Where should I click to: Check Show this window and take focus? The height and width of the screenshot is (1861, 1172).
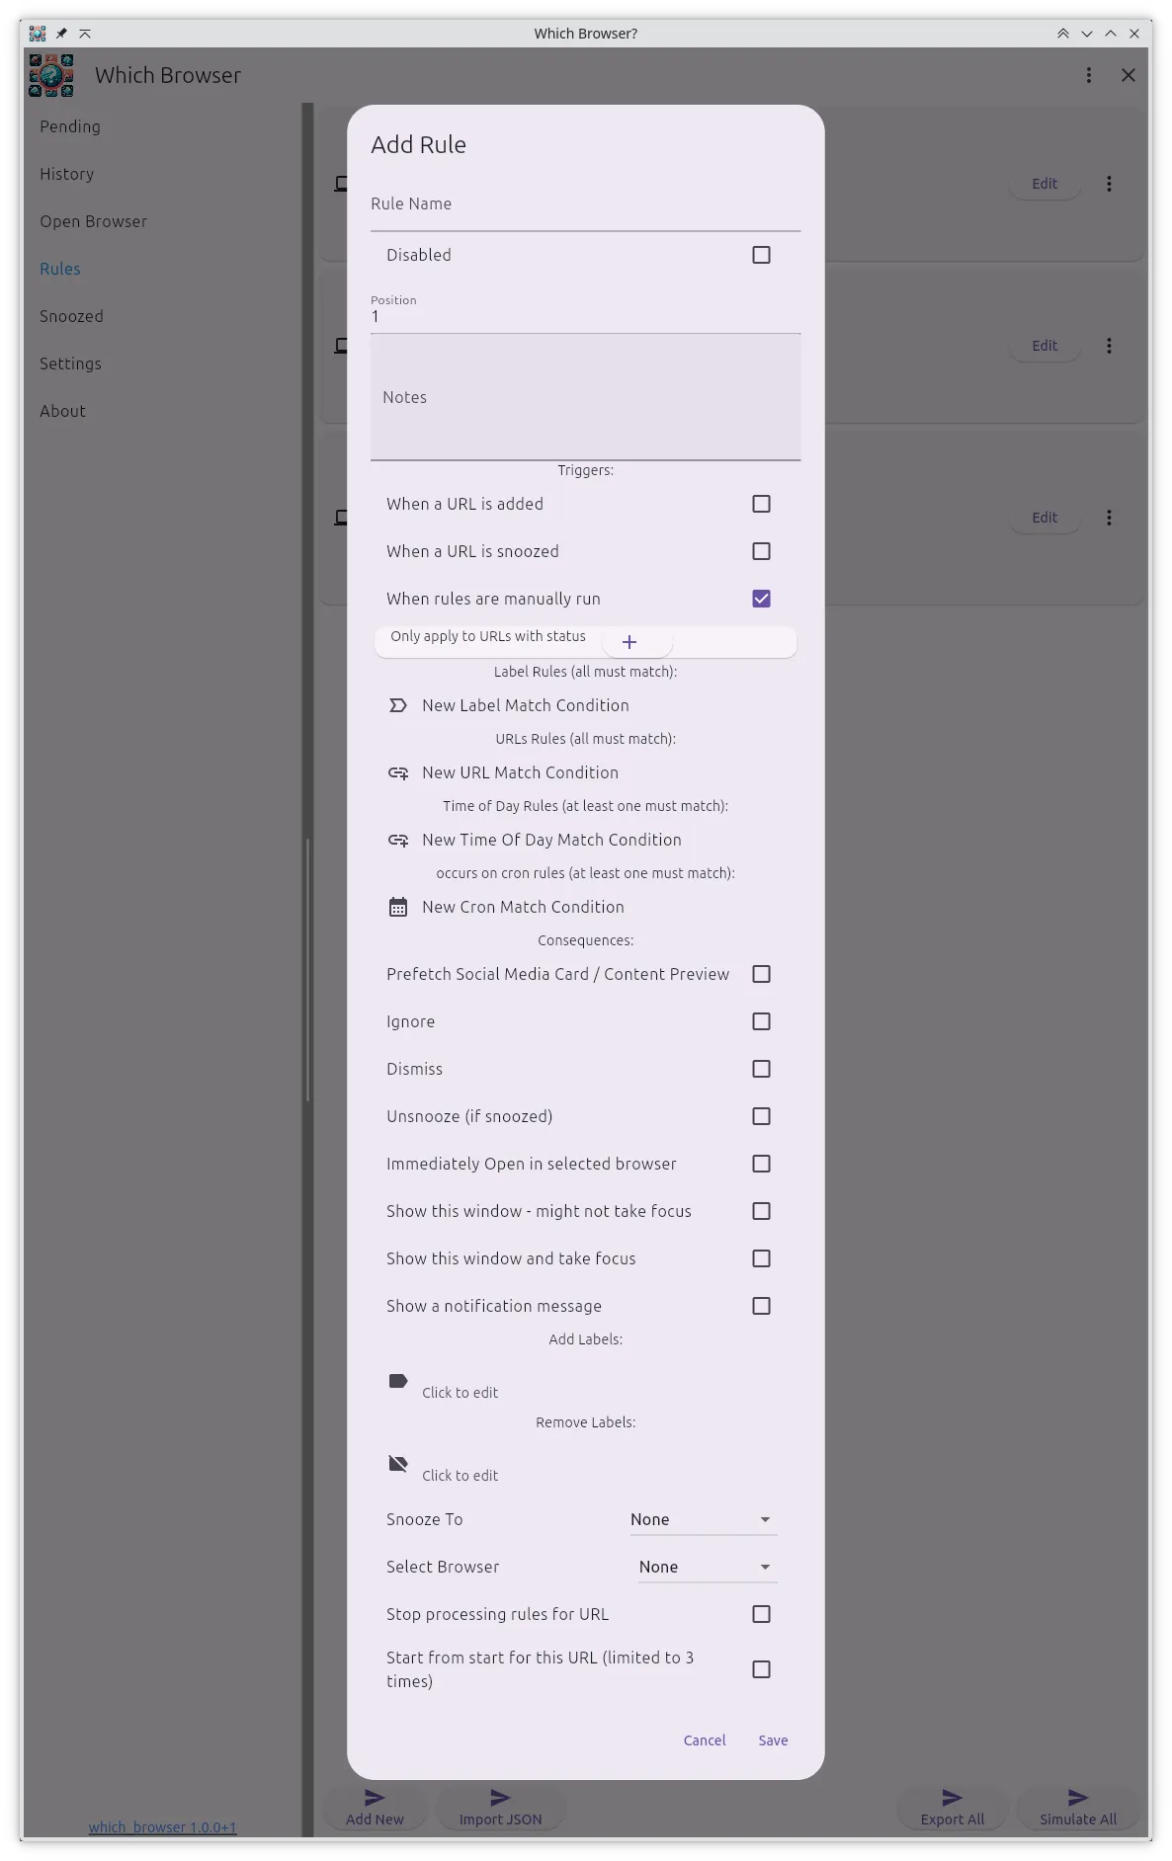tap(761, 1258)
